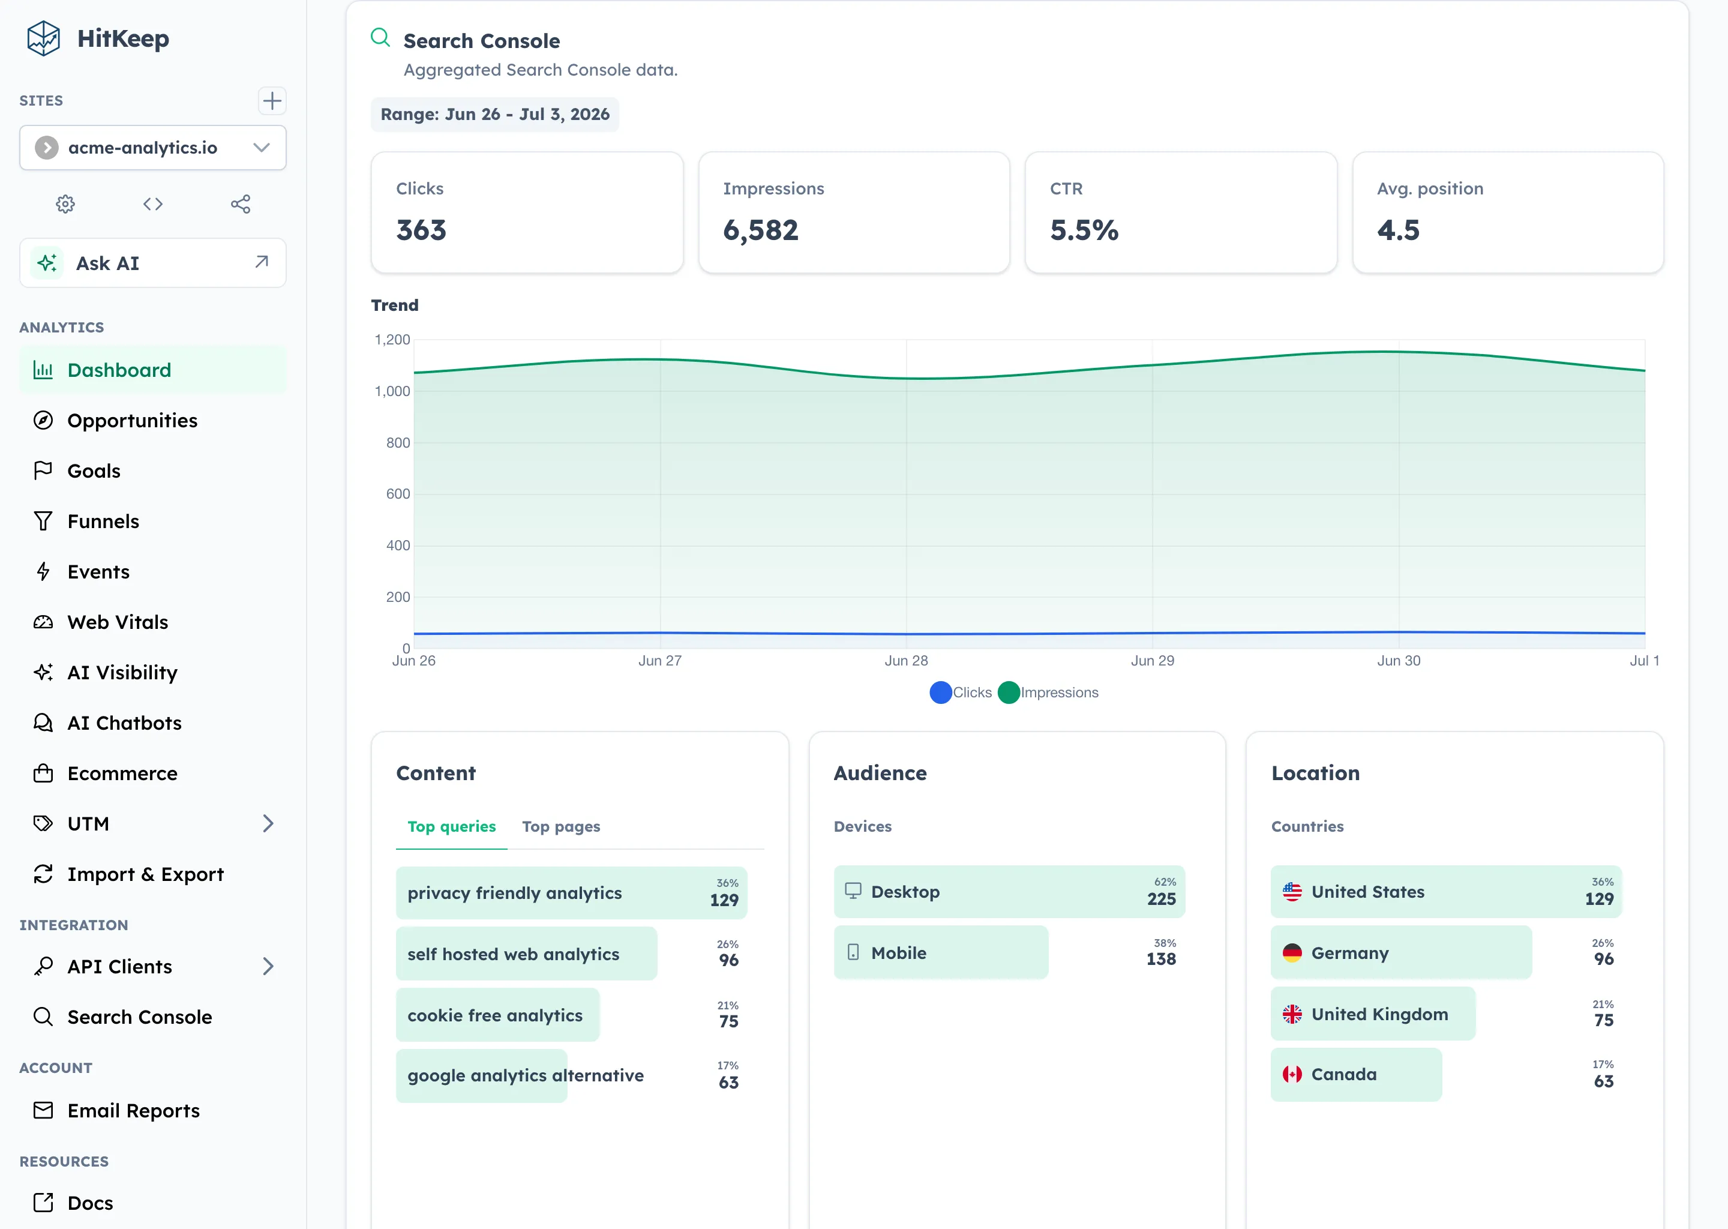Click the UTM tag icon

tap(43, 823)
